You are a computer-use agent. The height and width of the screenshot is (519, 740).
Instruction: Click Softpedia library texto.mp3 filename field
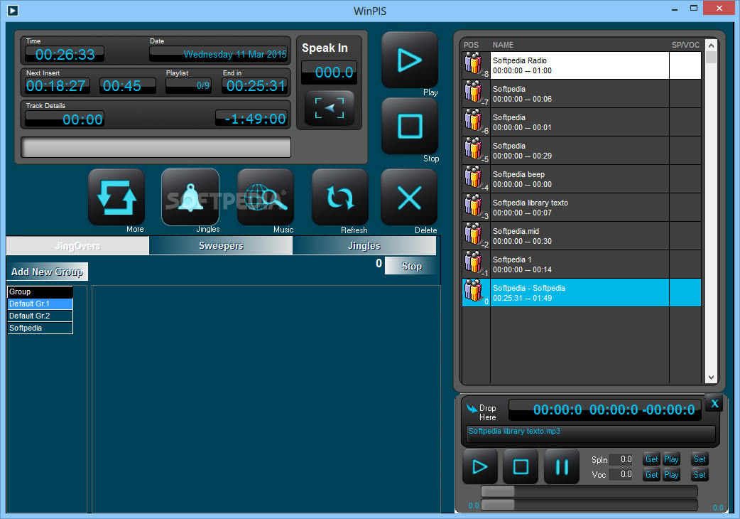[590, 433]
